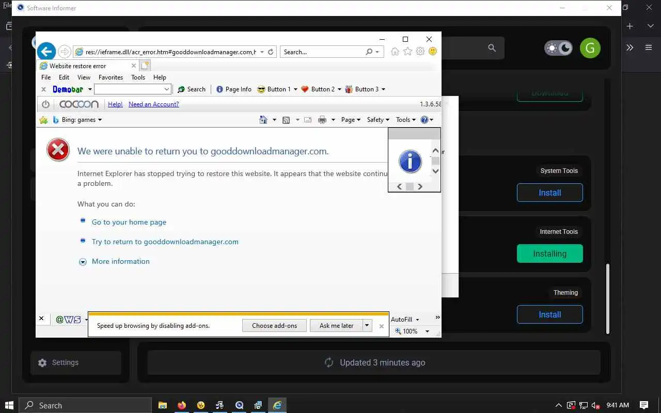Open Software Informer Settings
The width and height of the screenshot is (661, 413).
click(x=76, y=362)
